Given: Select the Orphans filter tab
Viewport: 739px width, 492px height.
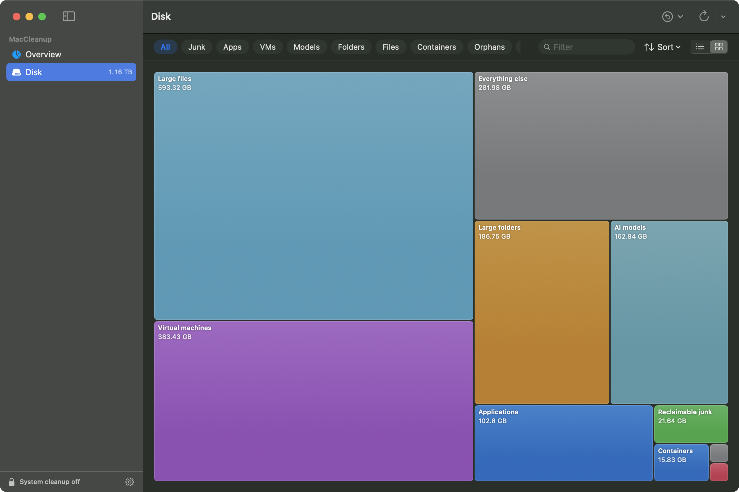Looking at the screenshot, I should (x=489, y=47).
